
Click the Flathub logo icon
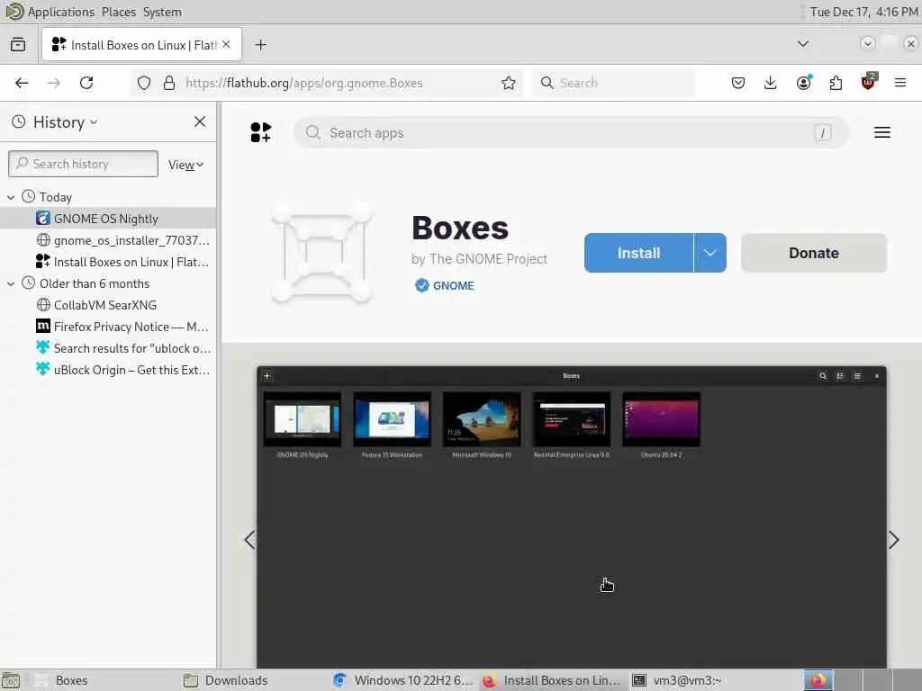coord(260,132)
